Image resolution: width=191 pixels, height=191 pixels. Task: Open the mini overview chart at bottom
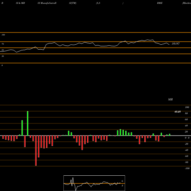pos(94,183)
